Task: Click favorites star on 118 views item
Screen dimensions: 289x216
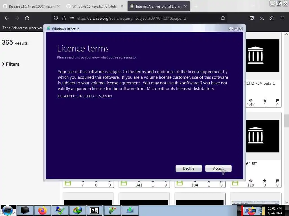Action: [265, 181]
